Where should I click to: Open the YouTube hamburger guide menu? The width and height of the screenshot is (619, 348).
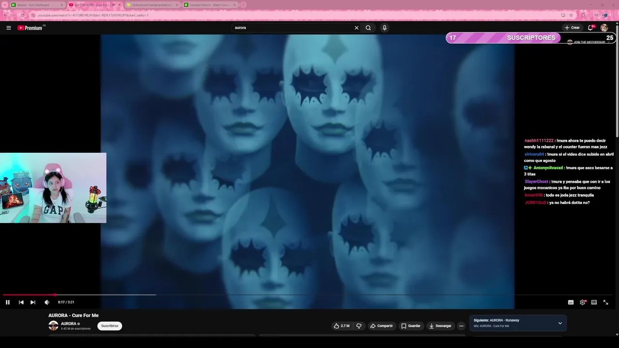(8, 28)
